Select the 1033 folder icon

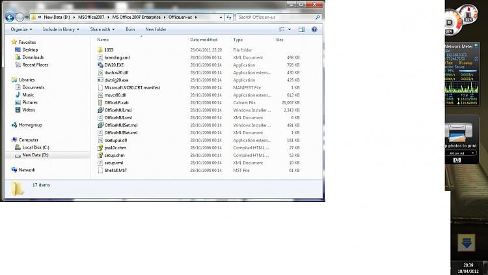[x=100, y=50]
